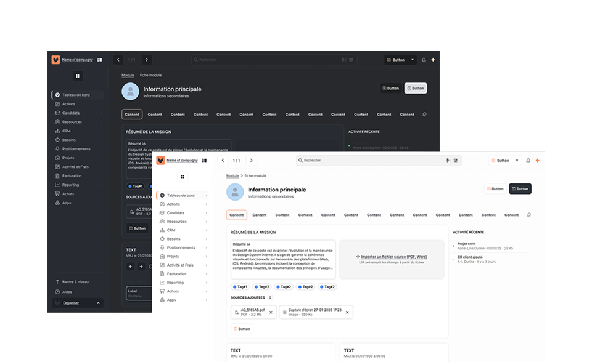Click the profile avatar in dark window
The width and height of the screenshot is (592, 362).
(130, 92)
